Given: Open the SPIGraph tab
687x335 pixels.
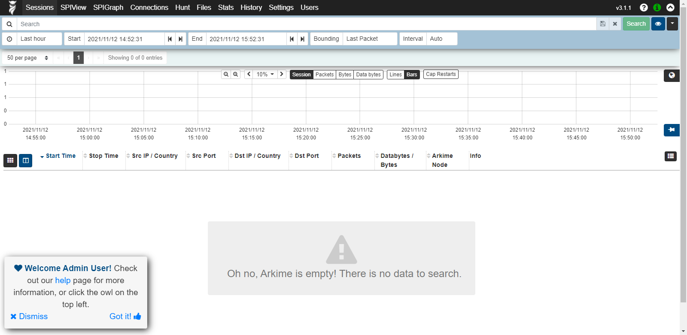Looking at the screenshot, I should pos(108,7).
